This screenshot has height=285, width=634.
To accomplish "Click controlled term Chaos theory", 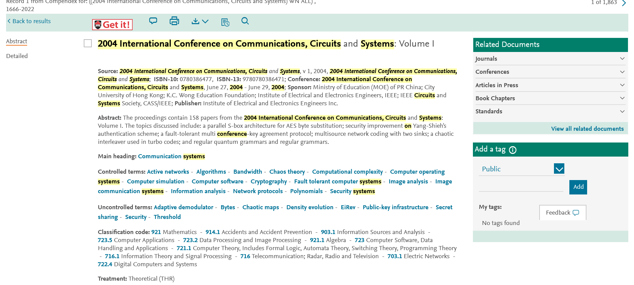I will [x=287, y=172].
